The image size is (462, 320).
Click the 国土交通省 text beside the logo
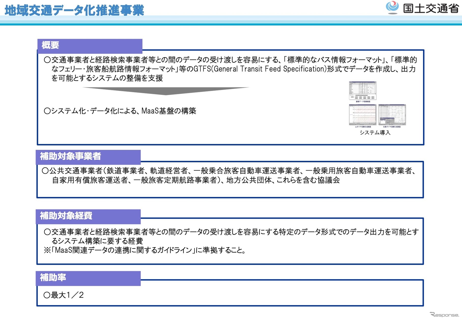click(x=431, y=8)
